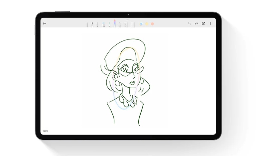Image resolution: width=256 pixels, height=156 pixels.
Task: Tap the 120% zoom level indicator
Action: [45, 131]
